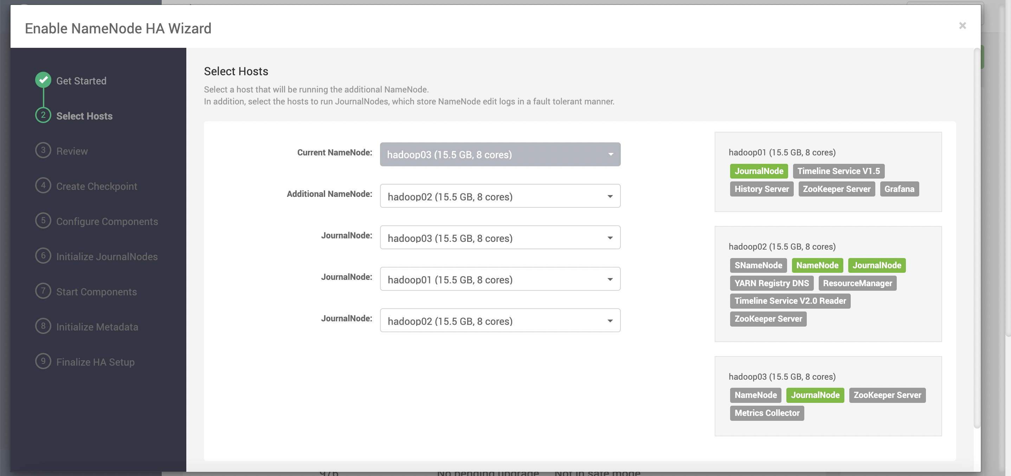This screenshot has width=1011, height=476.
Task: Click the ResourceManager tag
Action: (857, 283)
